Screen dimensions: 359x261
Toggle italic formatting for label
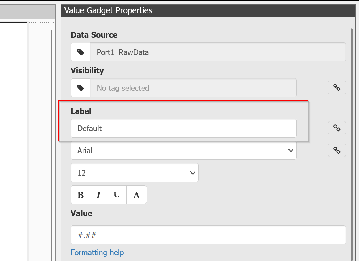pos(98,195)
